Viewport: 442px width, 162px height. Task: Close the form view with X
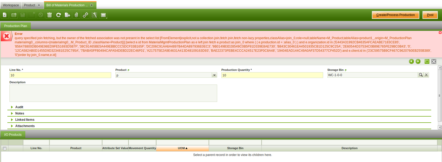(x=434, y=61)
